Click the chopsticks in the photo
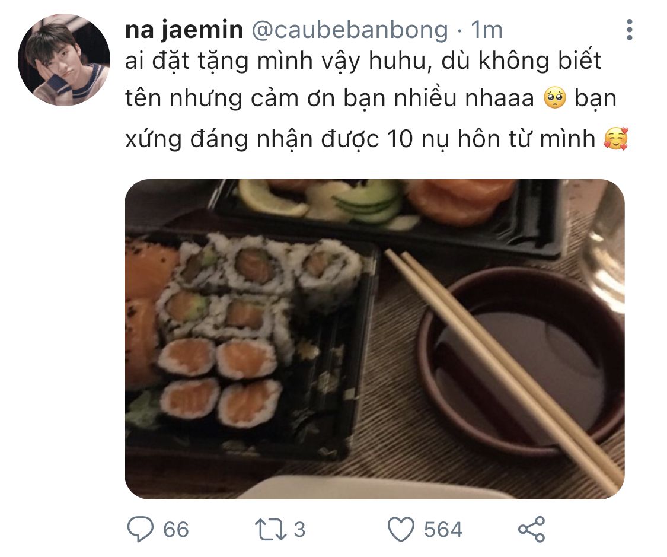 [x=502, y=370]
